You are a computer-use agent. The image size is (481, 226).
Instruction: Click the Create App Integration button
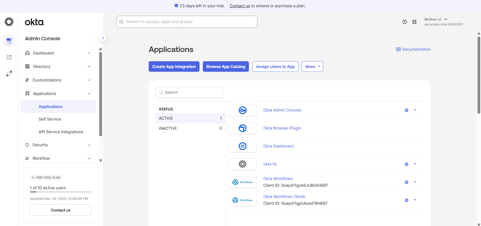pyautogui.click(x=174, y=66)
